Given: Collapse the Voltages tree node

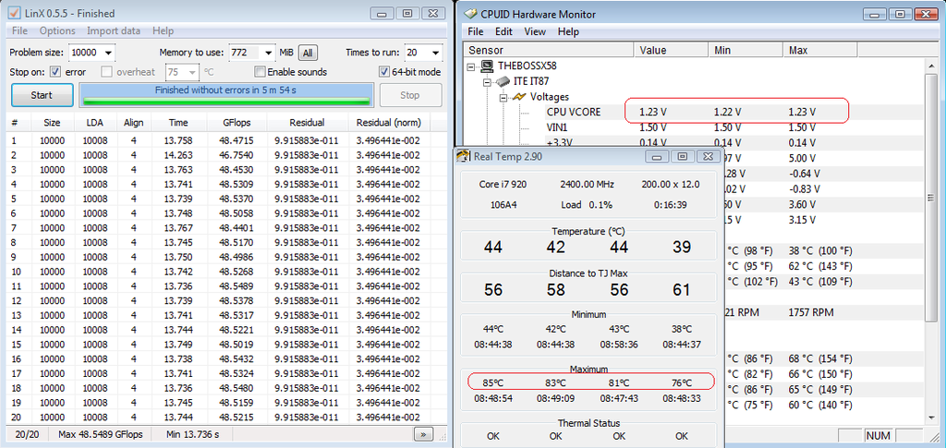Looking at the screenshot, I should click(x=503, y=97).
